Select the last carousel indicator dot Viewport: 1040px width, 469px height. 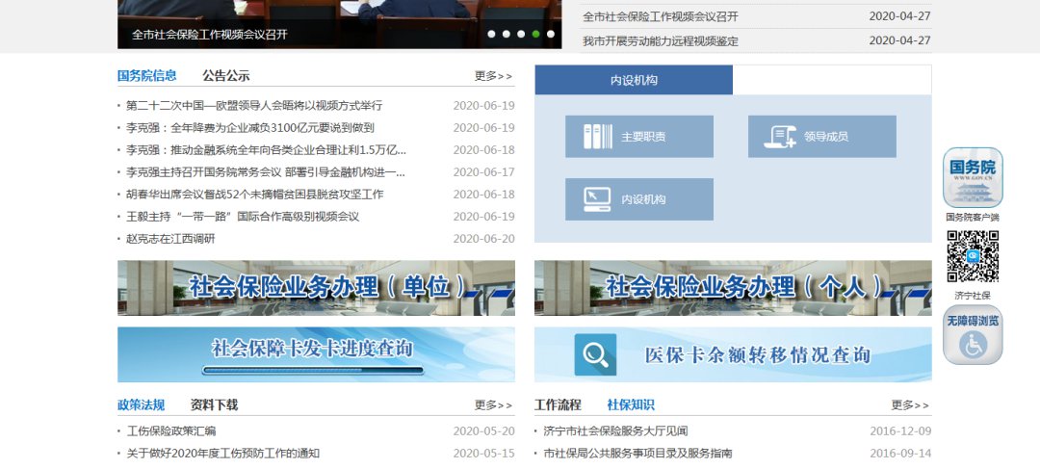click(x=551, y=34)
